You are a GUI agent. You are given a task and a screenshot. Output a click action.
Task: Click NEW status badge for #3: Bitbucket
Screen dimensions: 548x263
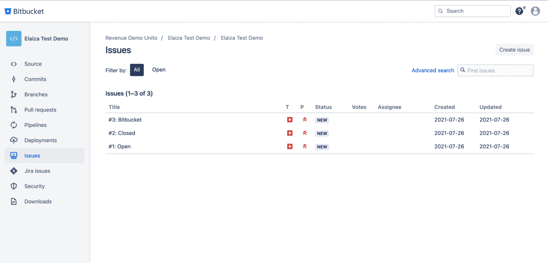[322, 120]
